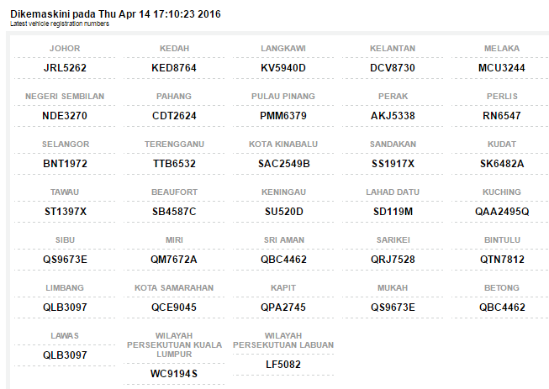Click the Dikemaskini pada timestamp heading
This screenshot has height=389, width=549.
[115, 14]
